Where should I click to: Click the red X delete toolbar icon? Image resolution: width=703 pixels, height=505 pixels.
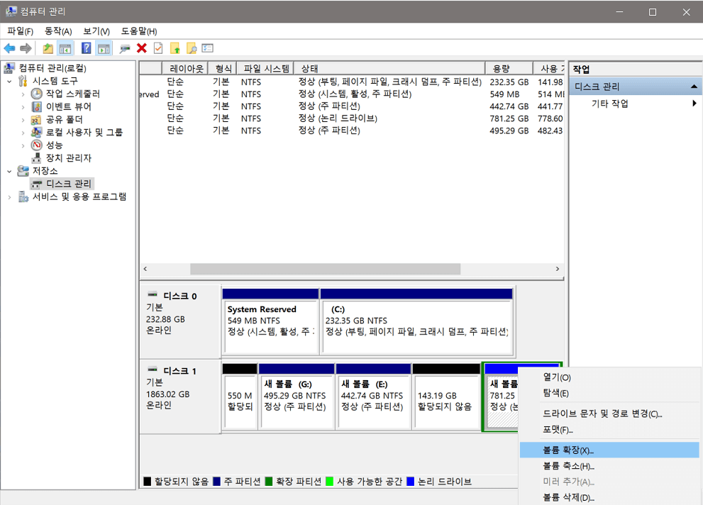coord(140,48)
